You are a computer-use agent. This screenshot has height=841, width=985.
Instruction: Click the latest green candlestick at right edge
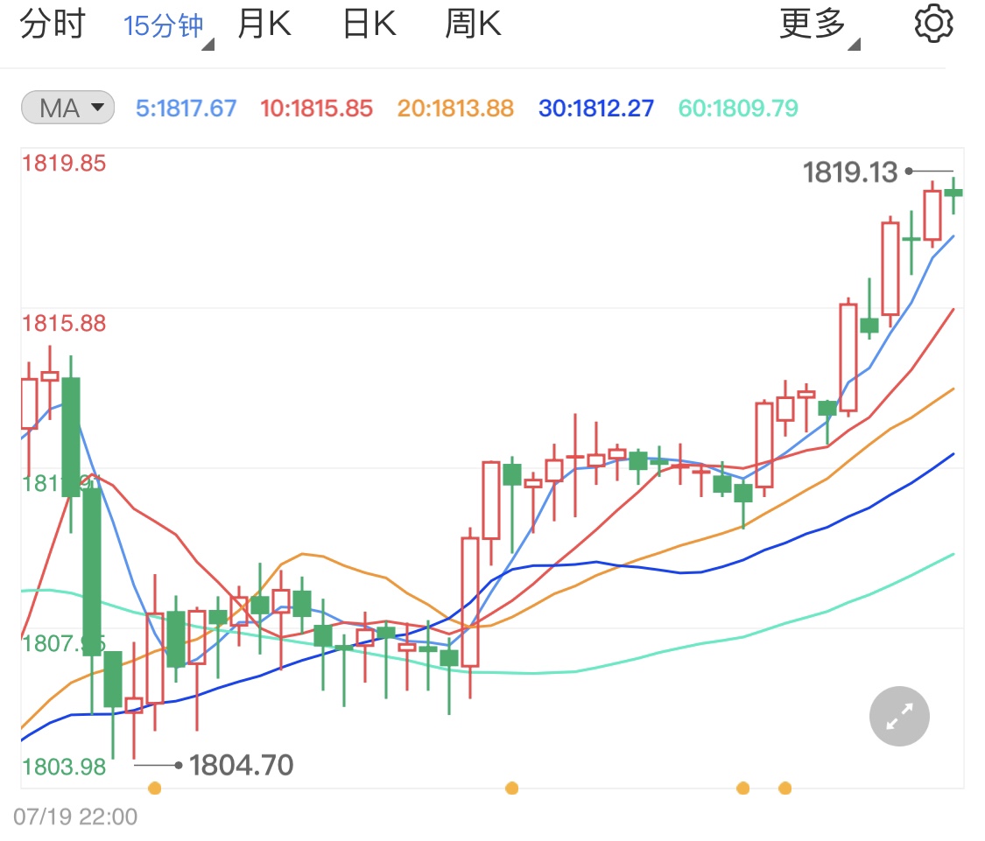coord(953,193)
